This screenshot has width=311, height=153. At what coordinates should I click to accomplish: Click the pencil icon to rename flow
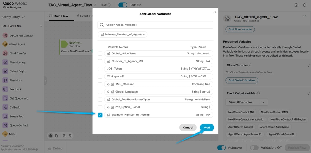[95, 5]
